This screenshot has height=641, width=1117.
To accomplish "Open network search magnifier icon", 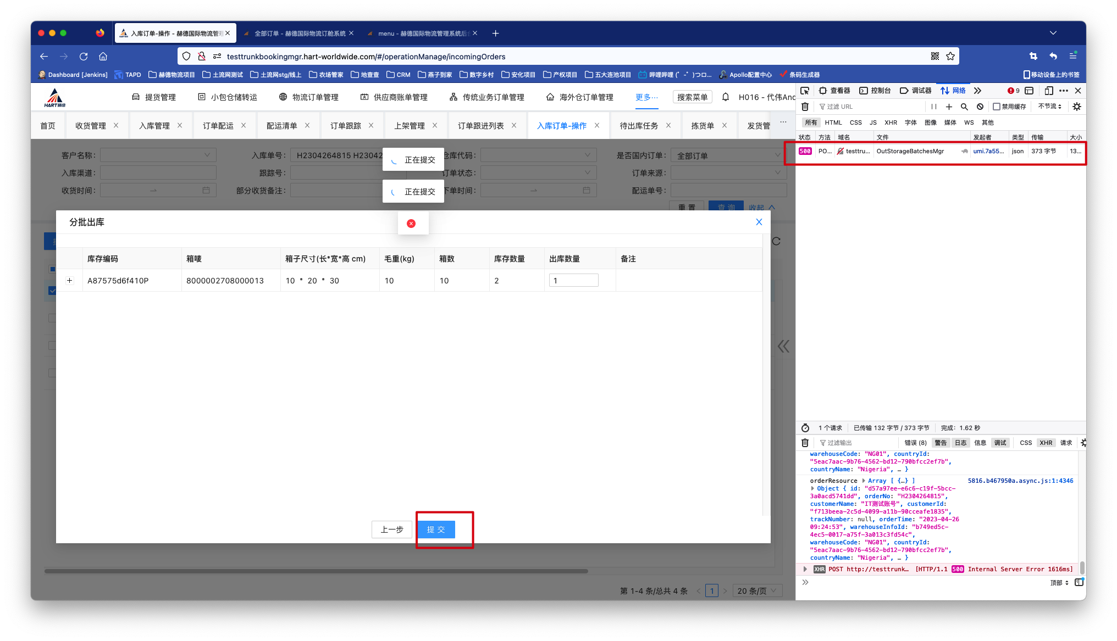I will pyautogui.click(x=964, y=107).
